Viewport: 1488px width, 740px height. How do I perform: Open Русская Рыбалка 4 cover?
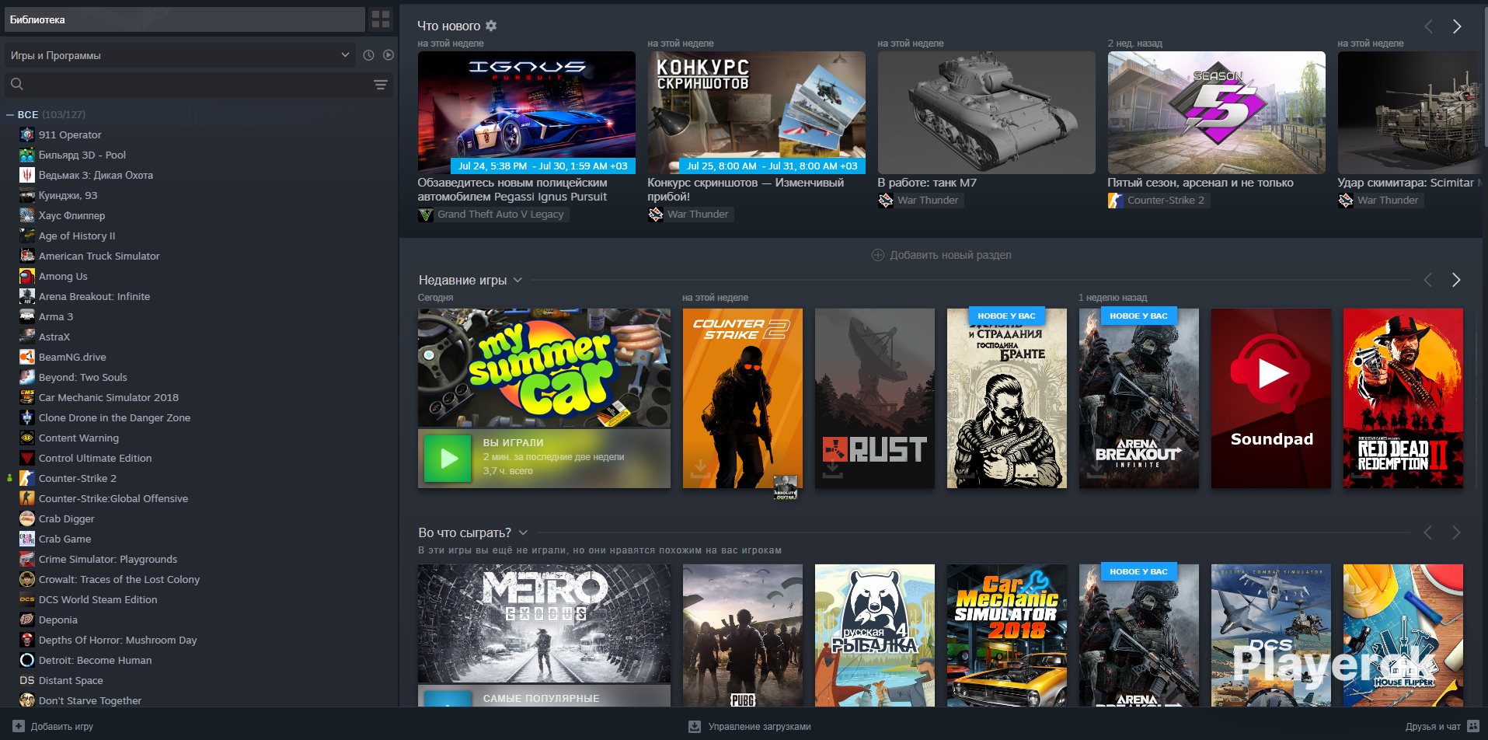click(875, 635)
